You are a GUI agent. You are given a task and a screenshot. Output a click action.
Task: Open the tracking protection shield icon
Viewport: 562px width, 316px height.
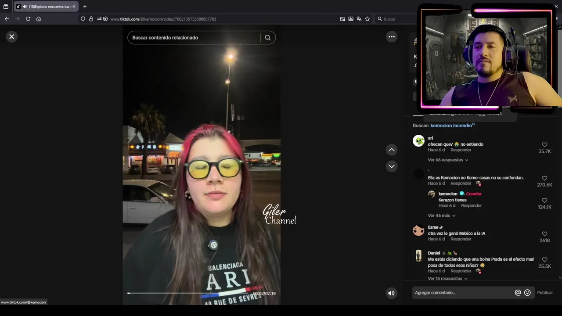click(x=83, y=19)
